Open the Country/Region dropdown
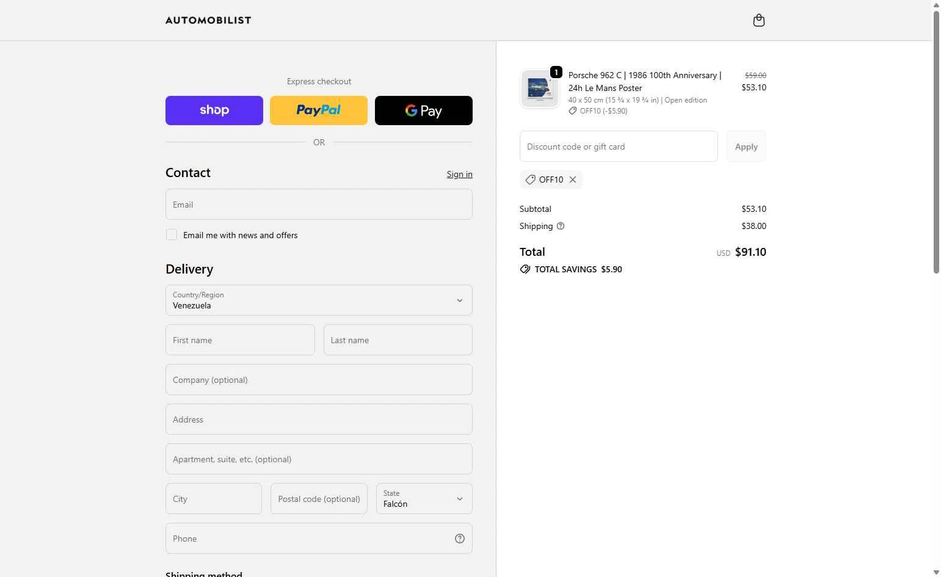 click(x=319, y=300)
